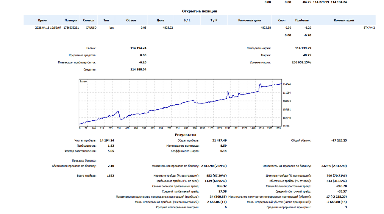Screen dimensions: 384x214
Task: Click the 'Своп' column header
Action: [282, 20]
